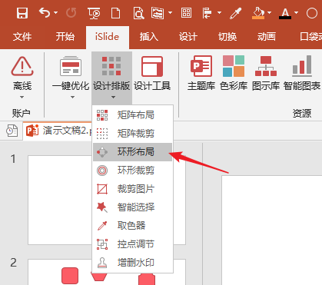322x285 pixels.
Task: Open the Undo history dropdown arrow
Action: coord(56,12)
